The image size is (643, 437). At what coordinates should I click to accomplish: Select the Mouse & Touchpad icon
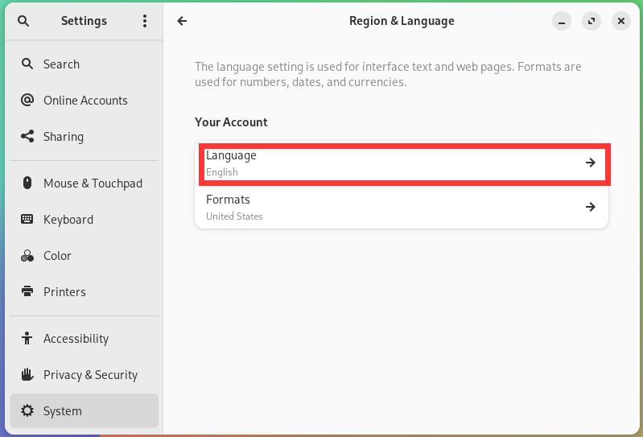[27, 183]
